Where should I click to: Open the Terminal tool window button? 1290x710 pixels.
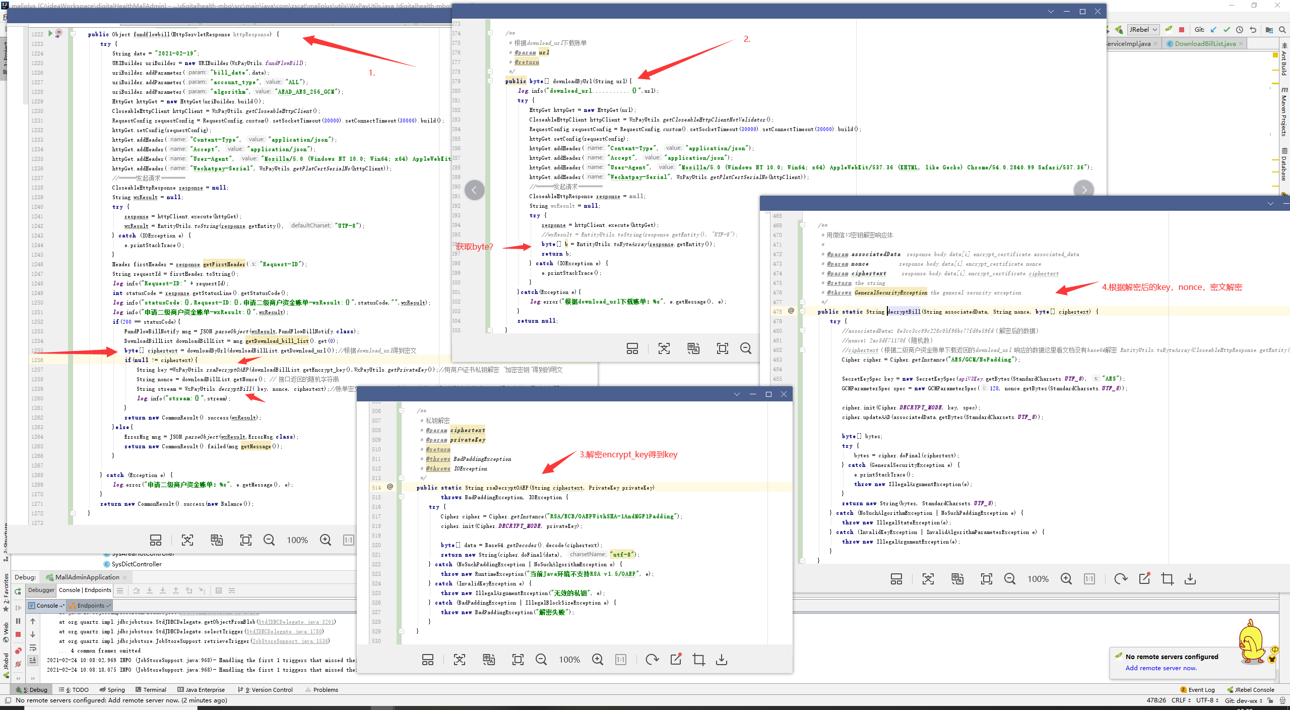150,690
